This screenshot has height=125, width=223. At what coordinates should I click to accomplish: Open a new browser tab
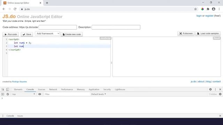[47, 3]
